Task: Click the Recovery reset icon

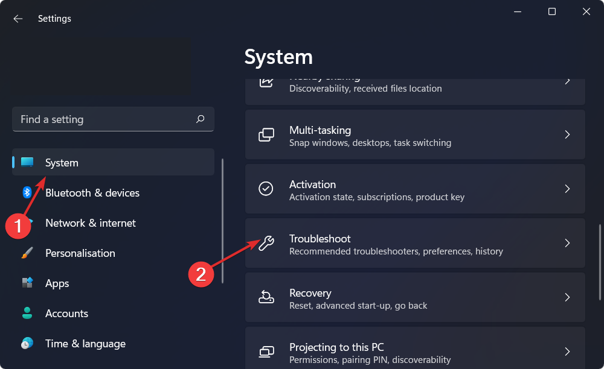Action: point(266,297)
